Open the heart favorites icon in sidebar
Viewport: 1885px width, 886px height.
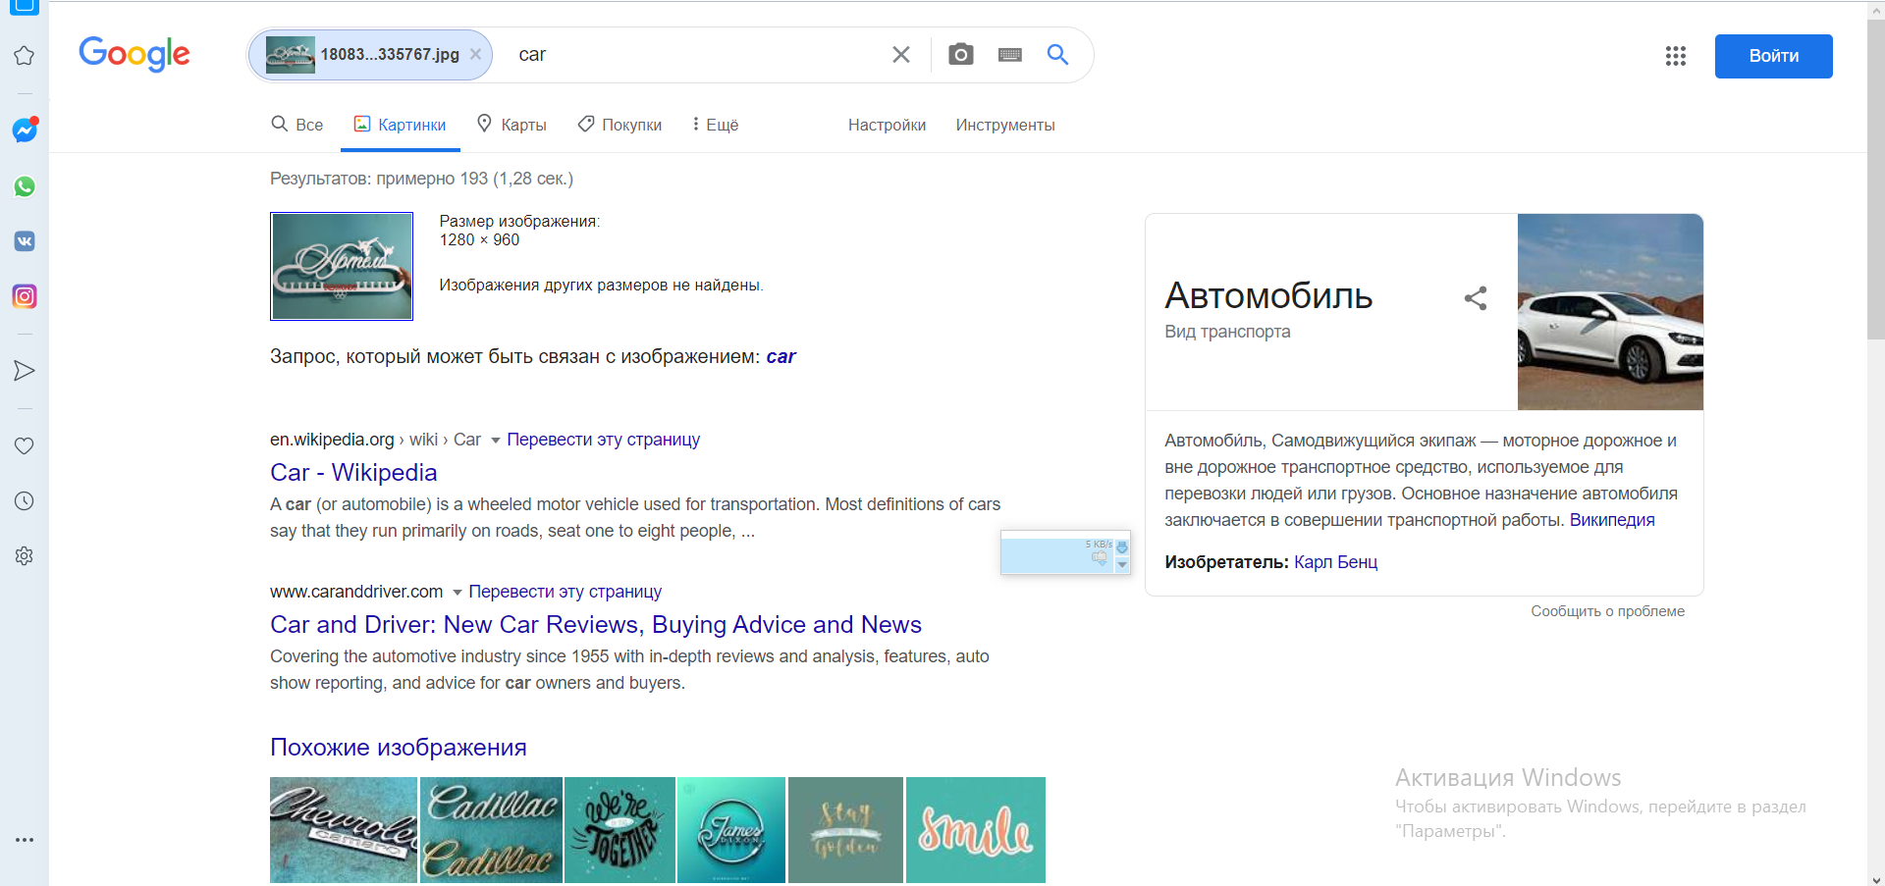pos(25,446)
